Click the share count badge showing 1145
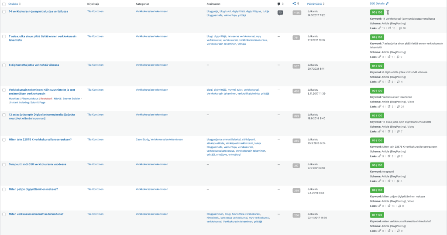Screen dimensions: 447x235 point(297,13)
